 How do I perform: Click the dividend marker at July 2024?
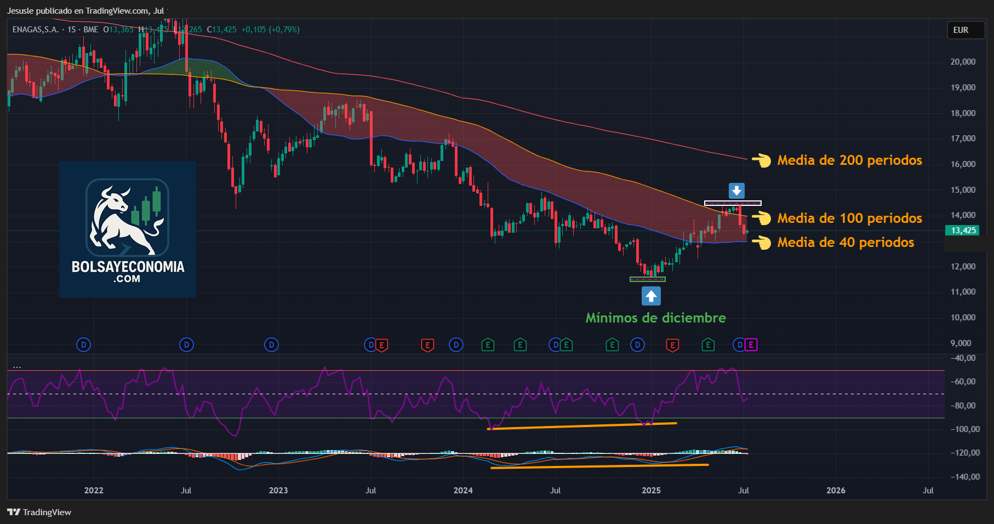(x=555, y=345)
